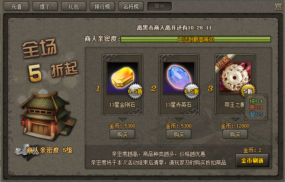The height and width of the screenshot is (182, 285).
Task: Click the 6.5折 badge on 赤英石
Action: coord(192,91)
